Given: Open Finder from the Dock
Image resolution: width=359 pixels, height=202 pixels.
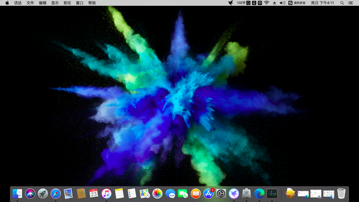Looking at the screenshot, I should (17, 194).
